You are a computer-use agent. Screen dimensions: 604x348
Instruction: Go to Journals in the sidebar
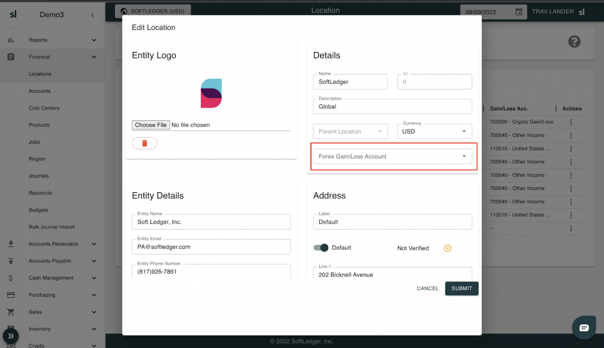pyautogui.click(x=39, y=176)
